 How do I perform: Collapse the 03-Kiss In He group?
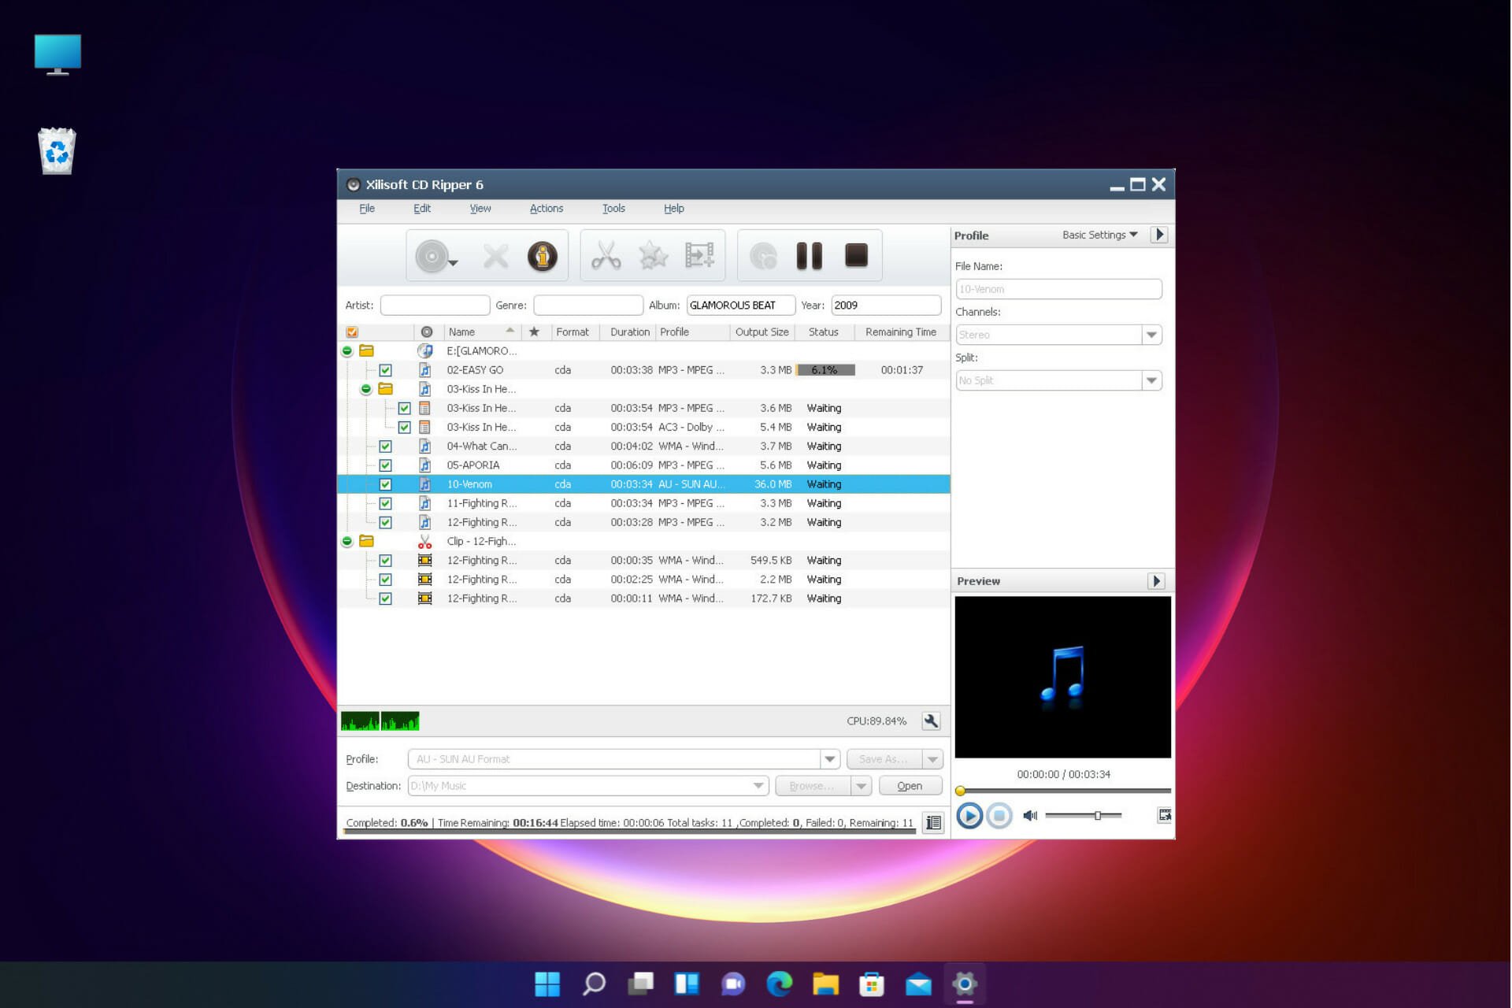(365, 389)
